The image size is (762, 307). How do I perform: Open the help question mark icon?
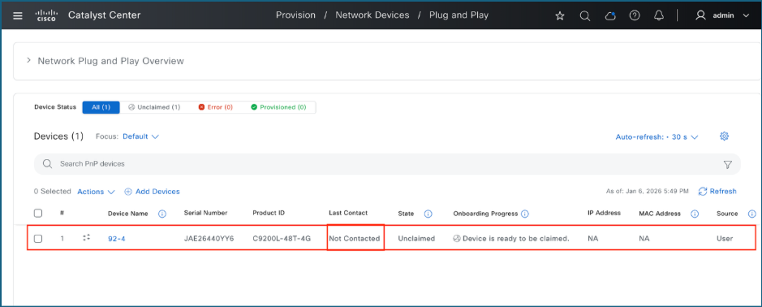(635, 15)
